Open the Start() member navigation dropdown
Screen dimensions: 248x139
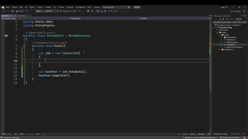pyautogui.click(x=175, y=19)
